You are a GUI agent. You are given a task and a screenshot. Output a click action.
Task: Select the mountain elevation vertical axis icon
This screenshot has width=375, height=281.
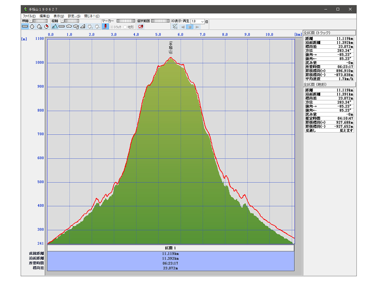coord(54,27)
